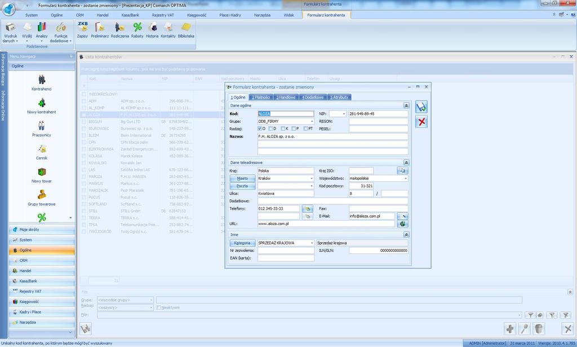Click the dial phone icon beside Telefony

307,208
